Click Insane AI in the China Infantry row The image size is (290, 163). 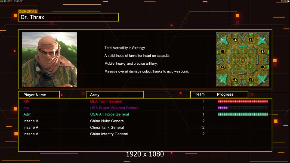[31, 134]
